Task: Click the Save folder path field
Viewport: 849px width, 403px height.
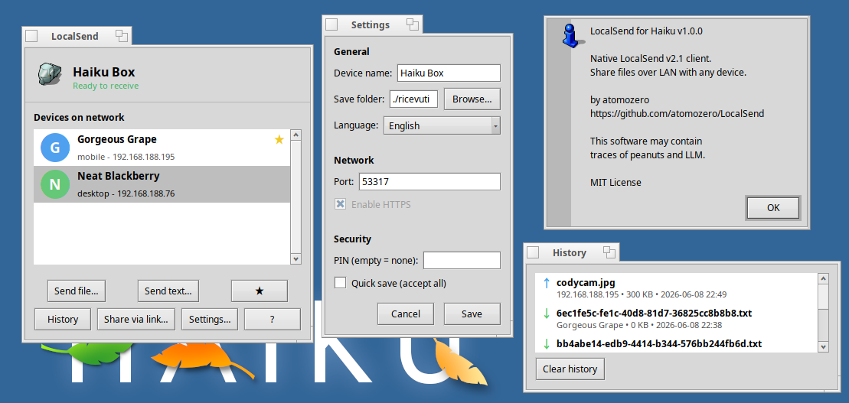Action: coord(413,99)
